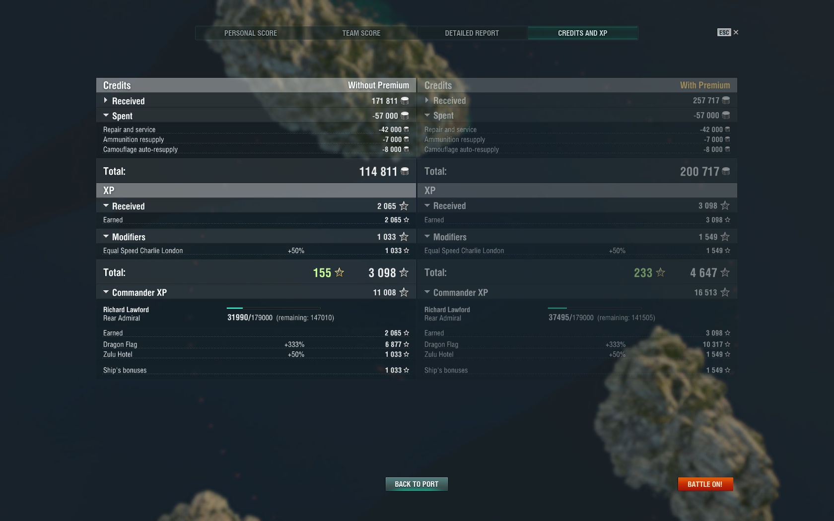834x521 pixels.
Task: Close the report with the X icon
Action: click(x=736, y=32)
